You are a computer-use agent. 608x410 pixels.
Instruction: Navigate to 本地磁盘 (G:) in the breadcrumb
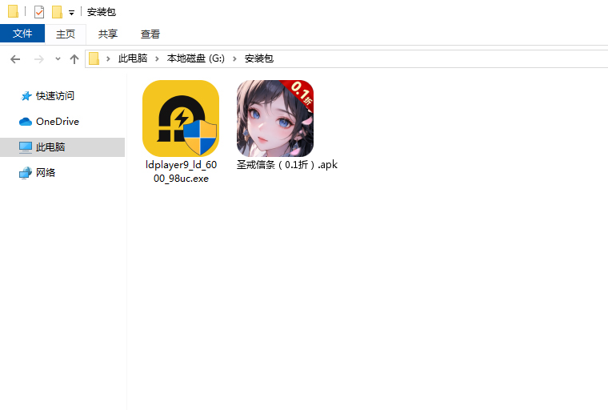[x=196, y=58]
